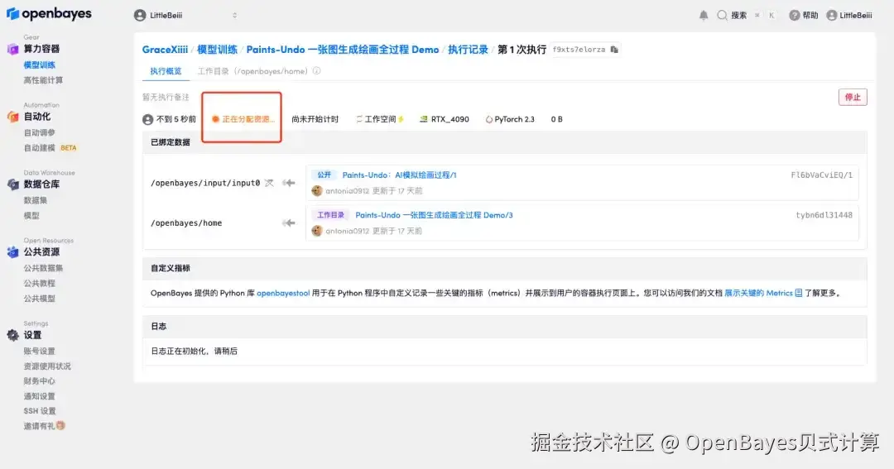Open the Paints-Undo: AI模拟绘画过程/1 link

[x=399, y=175]
